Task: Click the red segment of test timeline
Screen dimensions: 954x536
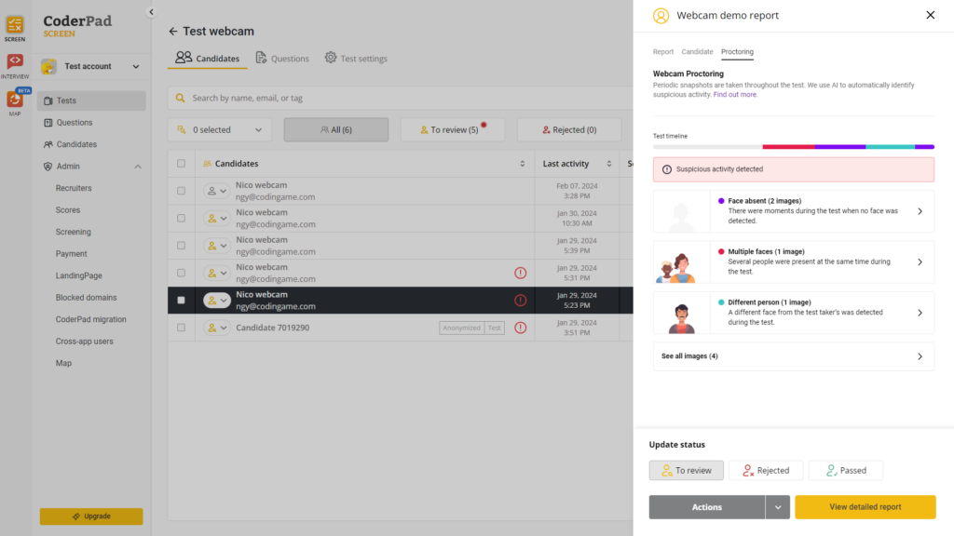Action: coord(788,146)
